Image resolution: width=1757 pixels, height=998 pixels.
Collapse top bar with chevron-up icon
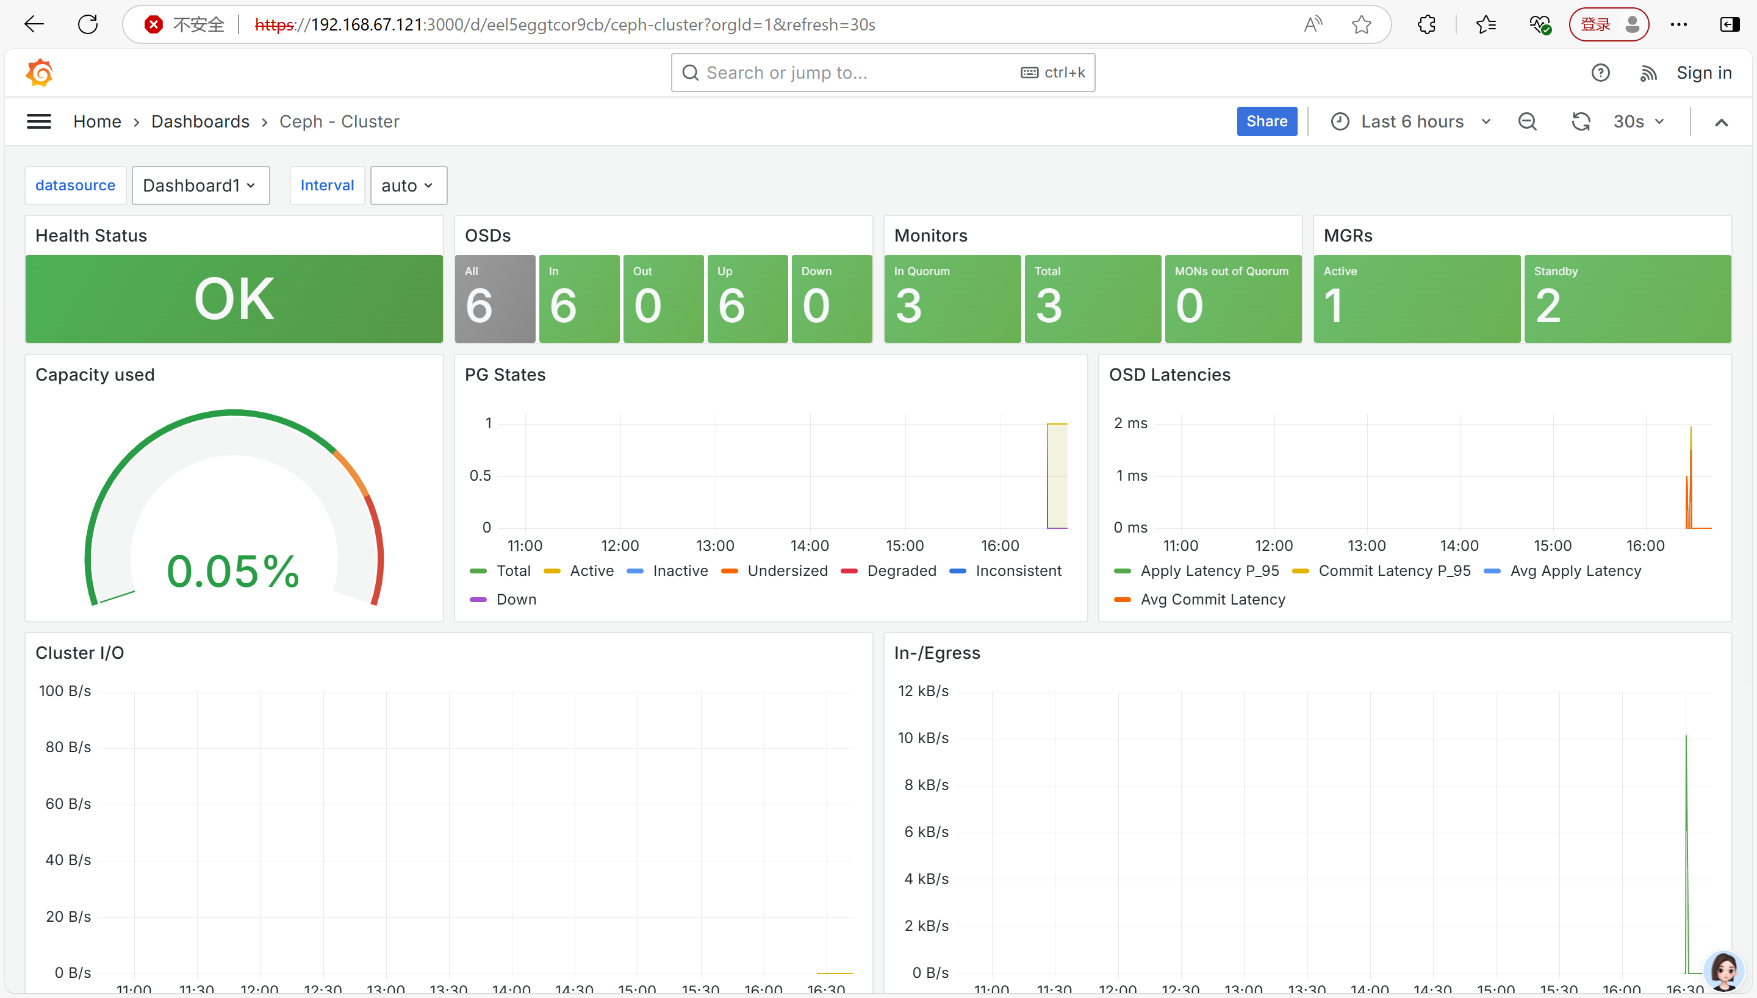click(1722, 122)
